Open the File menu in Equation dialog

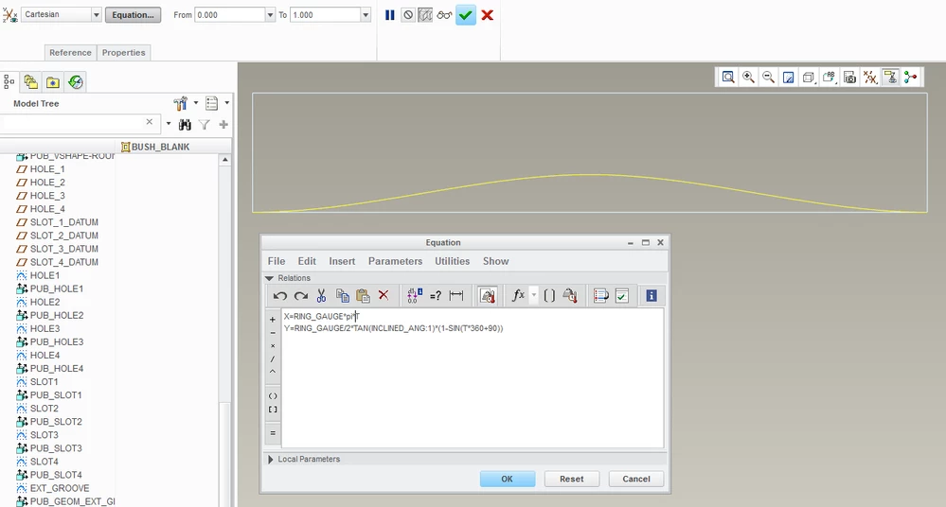277,261
